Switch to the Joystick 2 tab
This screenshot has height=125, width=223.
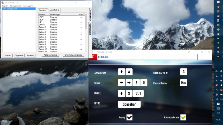tap(55, 10)
